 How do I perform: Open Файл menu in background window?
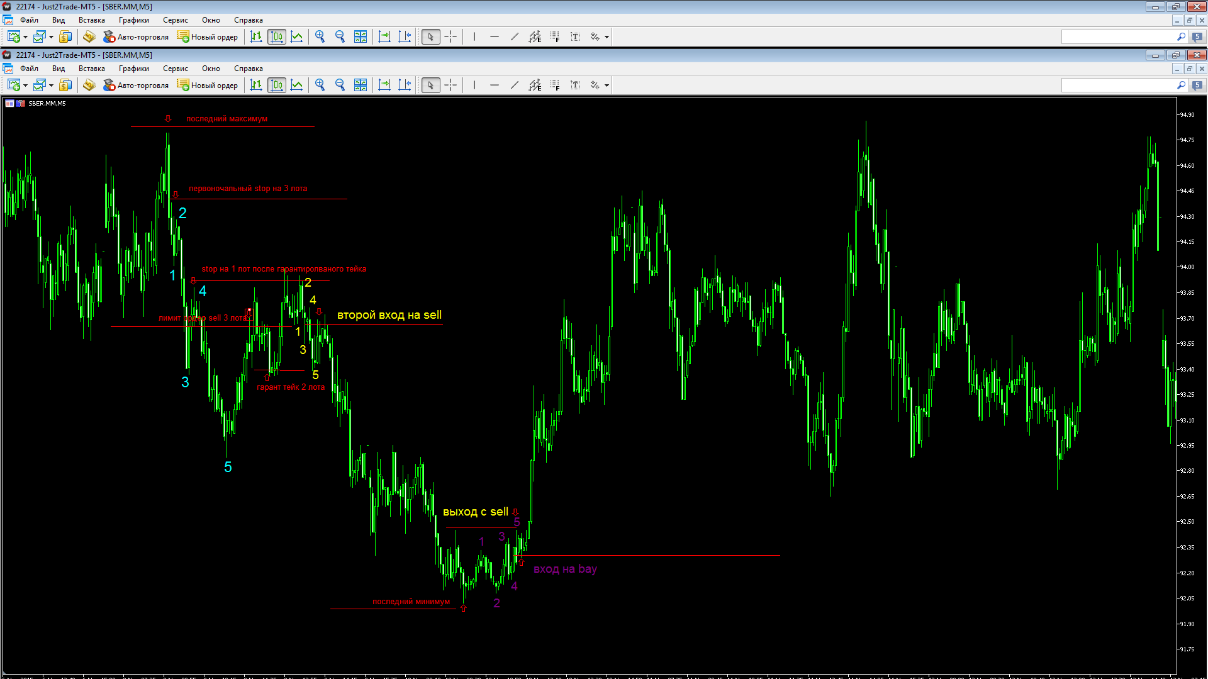[29, 20]
